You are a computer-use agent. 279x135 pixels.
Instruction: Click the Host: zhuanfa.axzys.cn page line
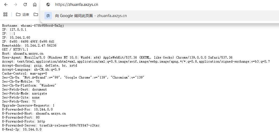[23, 54]
